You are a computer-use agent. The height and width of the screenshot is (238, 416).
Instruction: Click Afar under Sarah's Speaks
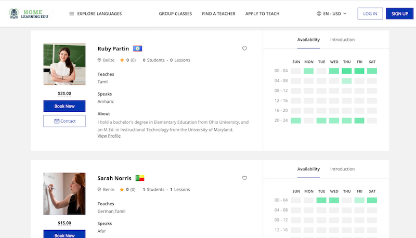(101, 231)
